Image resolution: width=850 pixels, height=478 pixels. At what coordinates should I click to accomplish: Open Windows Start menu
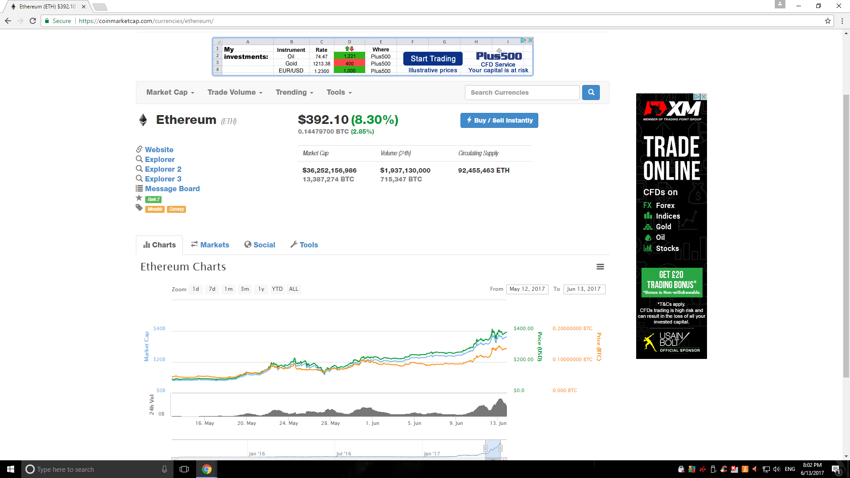tap(11, 469)
